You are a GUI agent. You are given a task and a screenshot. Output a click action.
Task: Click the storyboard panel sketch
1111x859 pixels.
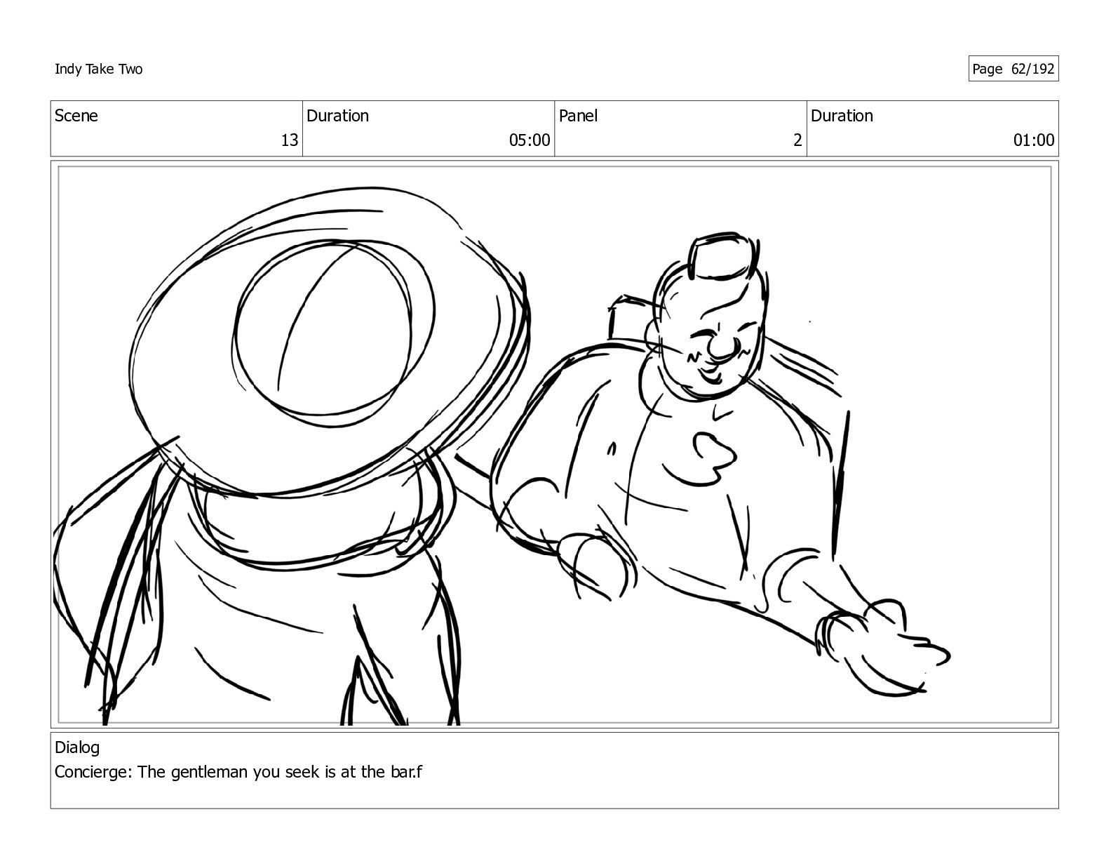click(554, 444)
